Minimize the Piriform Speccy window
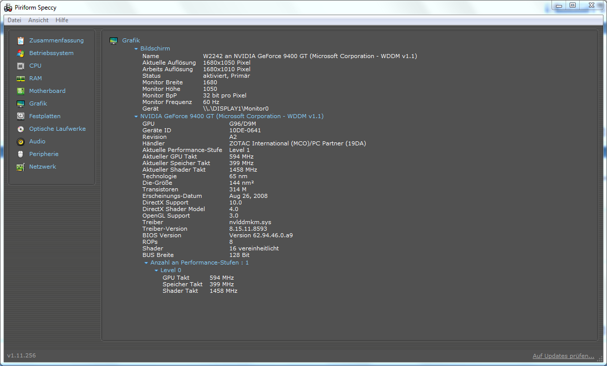This screenshot has width=607, height=366. click(x=559, y=5)
